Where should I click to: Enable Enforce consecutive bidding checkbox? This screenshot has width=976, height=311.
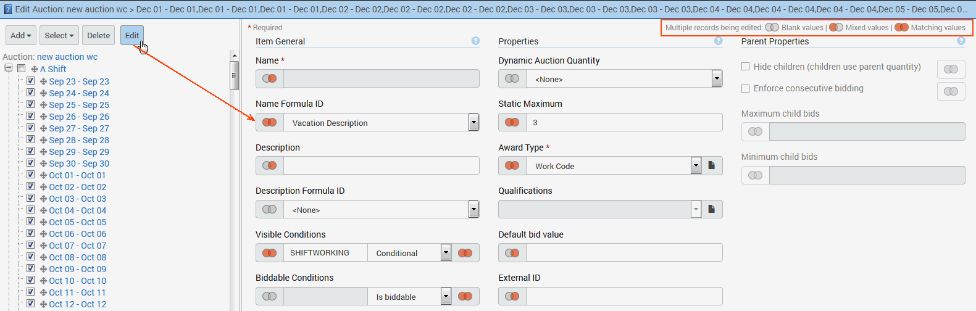(x=745, y=88)
